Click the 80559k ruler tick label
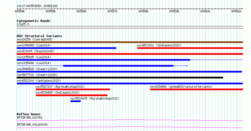The image size is (251, 131). [174, 11]
